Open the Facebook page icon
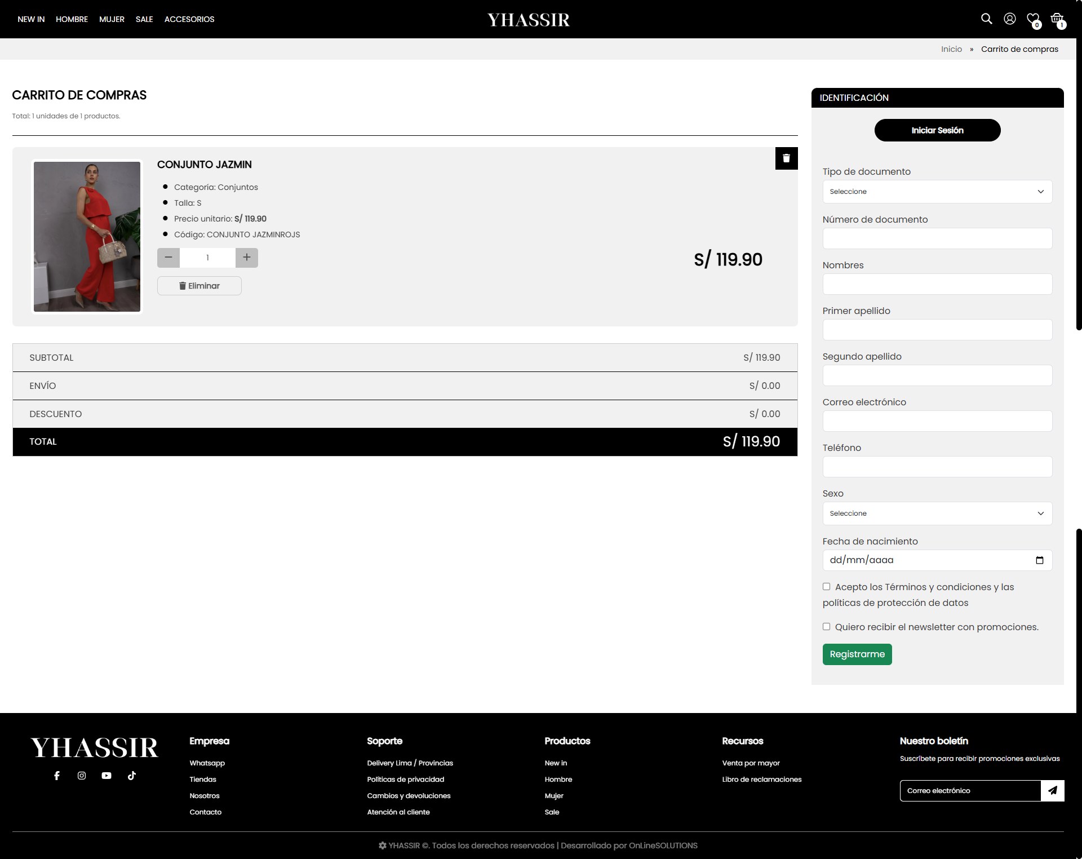 click(57, 776)
